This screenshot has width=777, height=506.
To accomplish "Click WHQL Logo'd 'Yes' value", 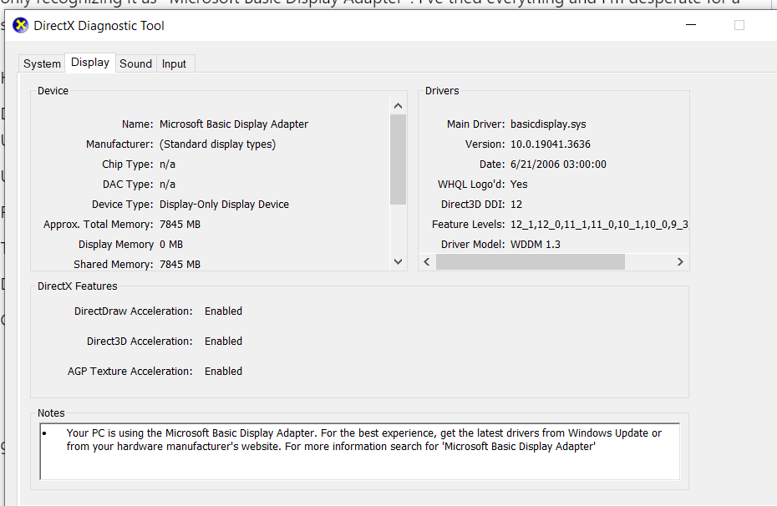I will 519,185.
